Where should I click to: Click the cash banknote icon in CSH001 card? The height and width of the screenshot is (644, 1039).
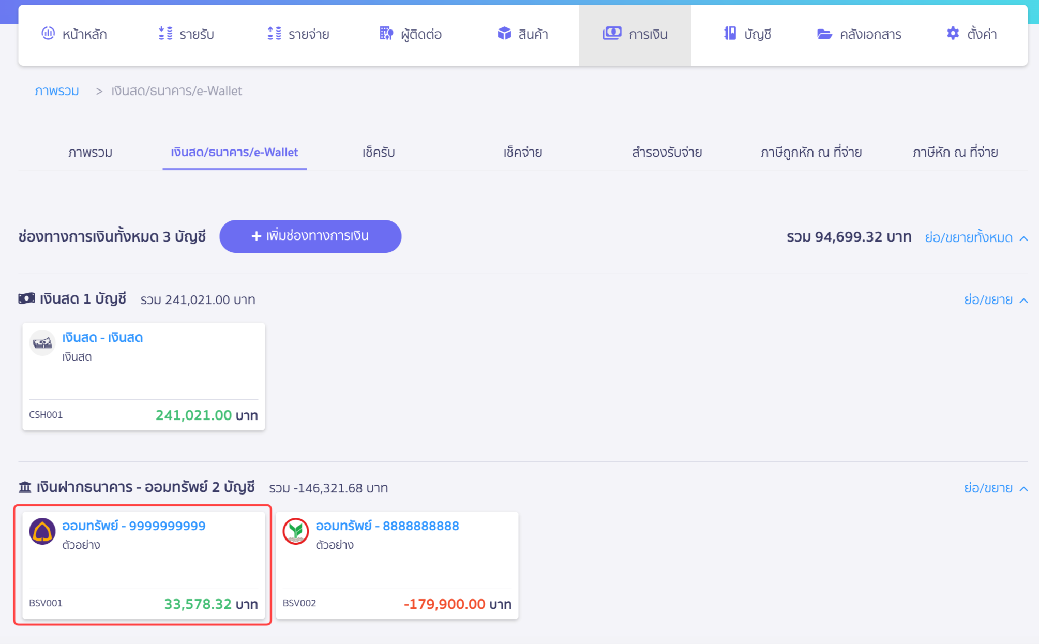pos(42,343)
